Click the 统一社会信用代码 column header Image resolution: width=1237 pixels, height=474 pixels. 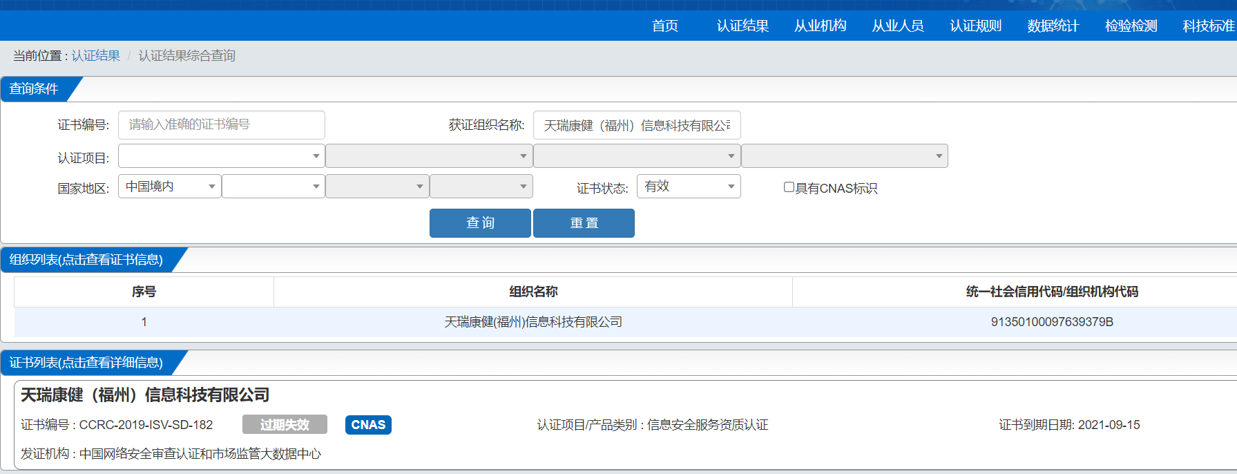(1051, 292)
